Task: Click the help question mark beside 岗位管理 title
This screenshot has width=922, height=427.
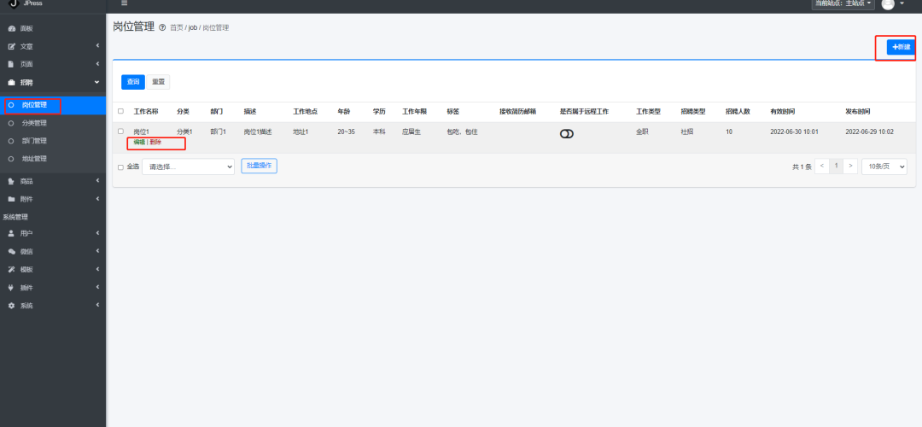Action: click(x=162, y=27)
